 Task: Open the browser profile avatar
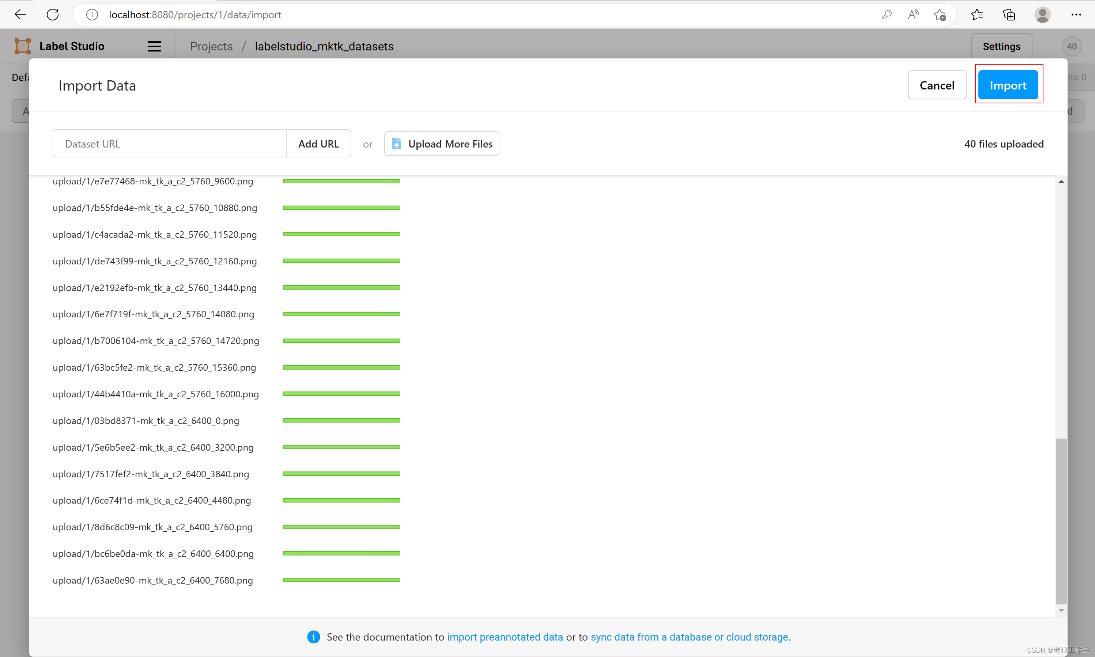[x=1042, y=15]
